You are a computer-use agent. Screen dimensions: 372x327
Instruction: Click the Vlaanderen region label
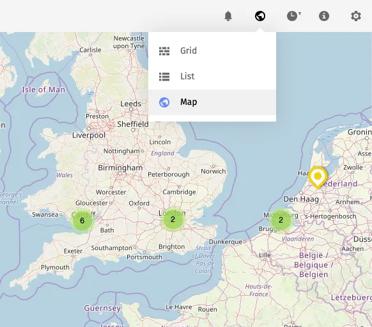point(298,239)
